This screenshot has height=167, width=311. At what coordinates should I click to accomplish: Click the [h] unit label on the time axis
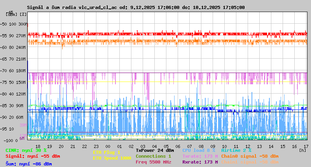tap(302, 150)
